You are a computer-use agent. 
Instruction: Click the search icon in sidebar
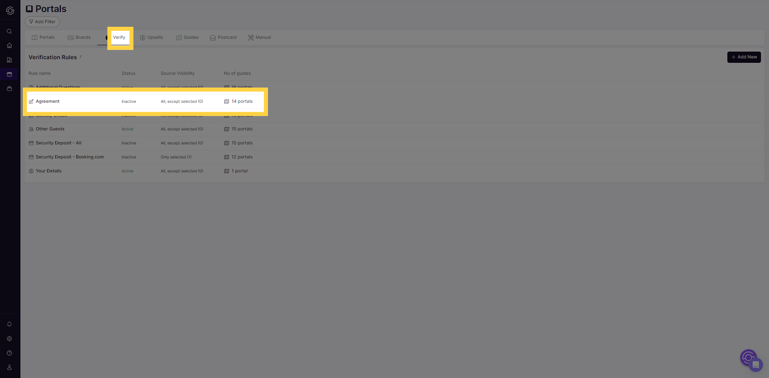coord(9,31)
